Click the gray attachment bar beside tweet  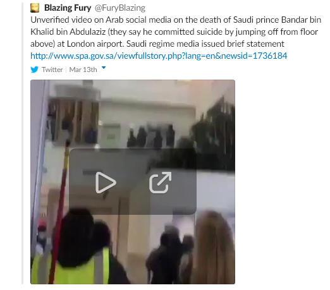point(22,143)
